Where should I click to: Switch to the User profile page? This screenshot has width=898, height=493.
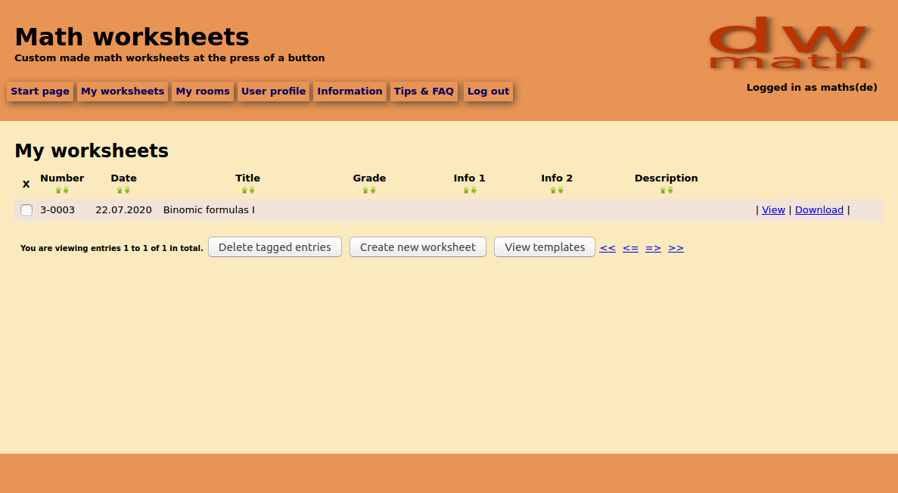(x=273, y=91)
